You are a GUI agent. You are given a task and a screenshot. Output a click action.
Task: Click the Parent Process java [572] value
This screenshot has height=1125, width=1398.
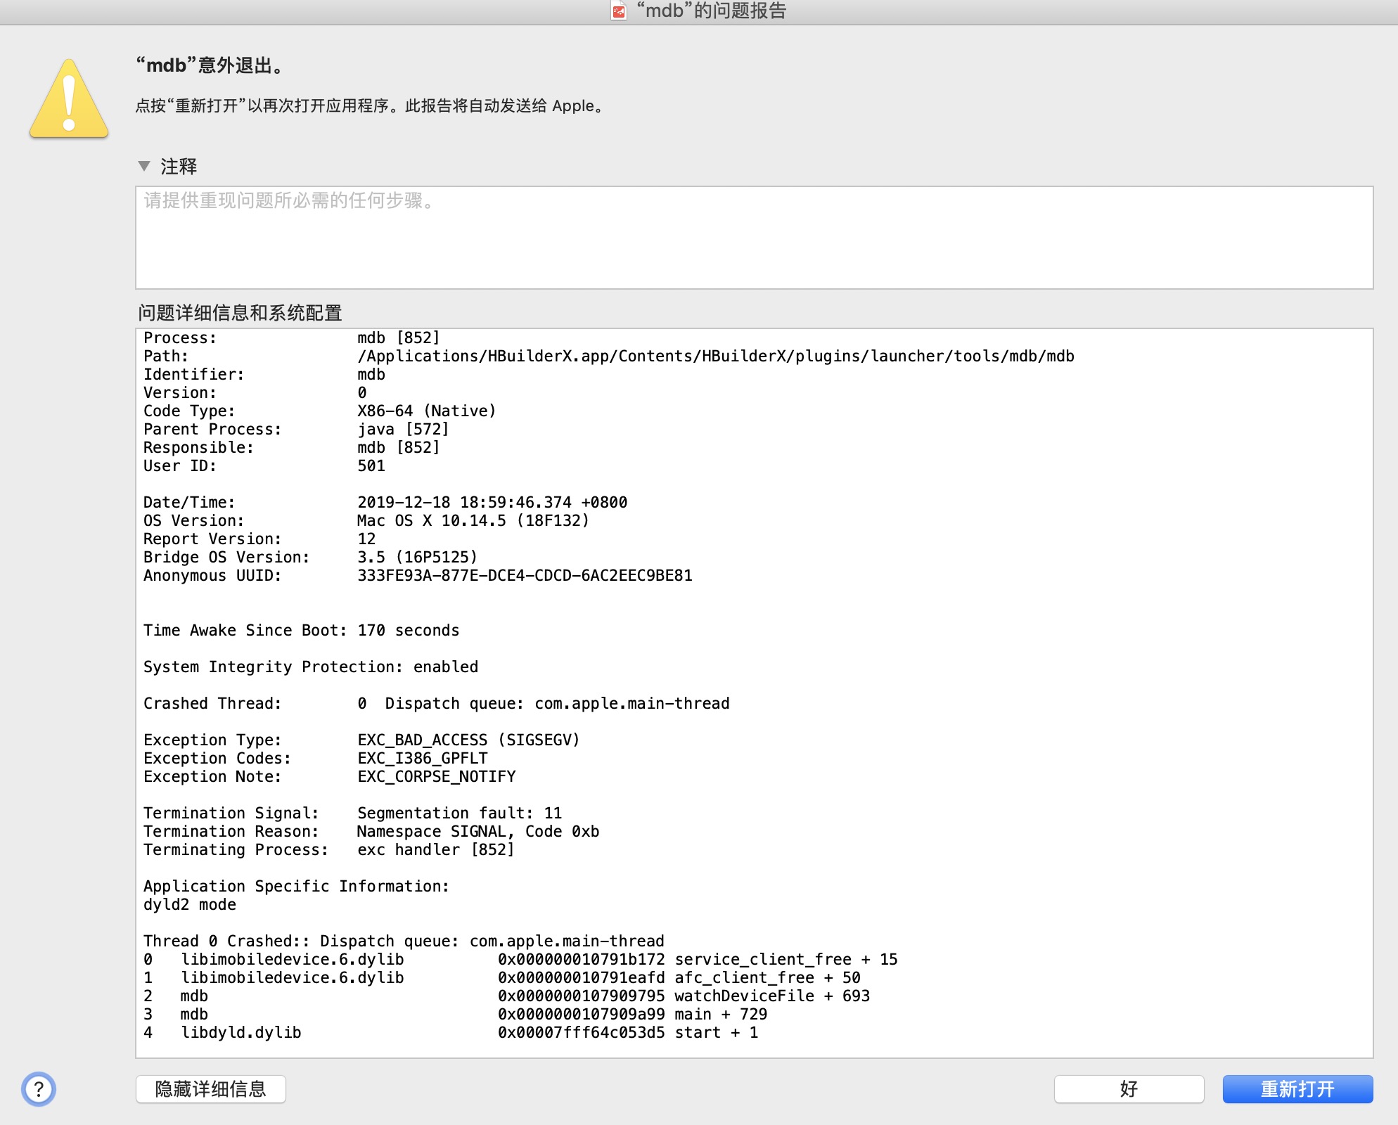[403, 430]
